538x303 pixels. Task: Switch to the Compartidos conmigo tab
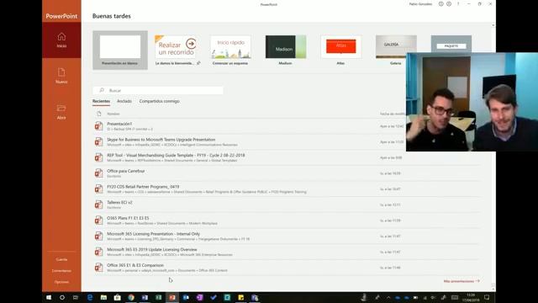click(159, 101)
